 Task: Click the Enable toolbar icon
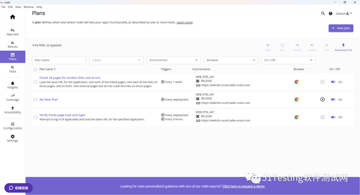(x=312, y=48)
